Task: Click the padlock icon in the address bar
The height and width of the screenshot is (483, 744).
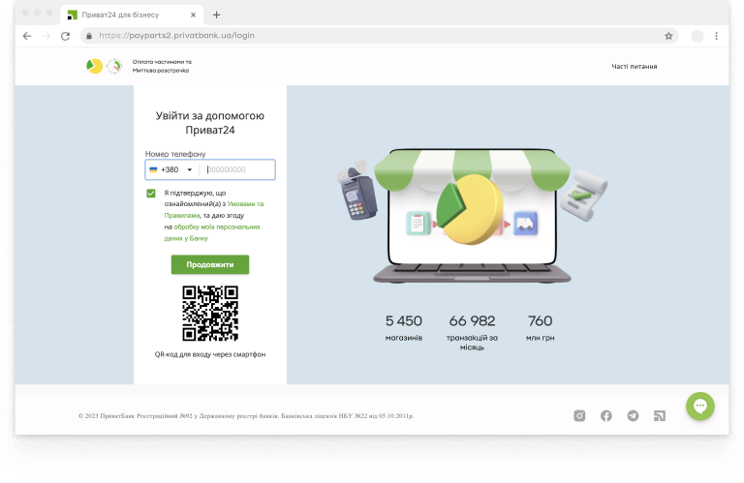Action: point(89,36)
